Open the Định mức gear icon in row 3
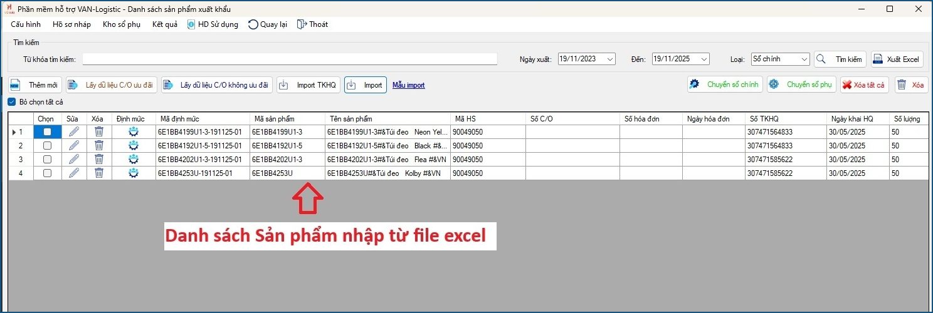 (133, 160)
